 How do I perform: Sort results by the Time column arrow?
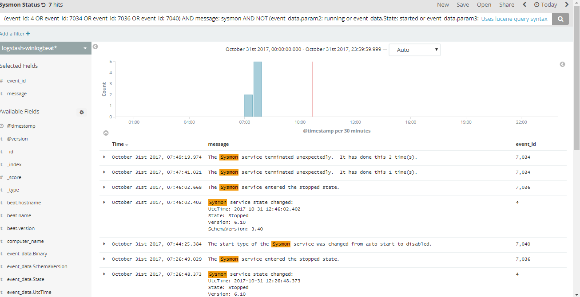pyautogui.click(x=127, y=145)
